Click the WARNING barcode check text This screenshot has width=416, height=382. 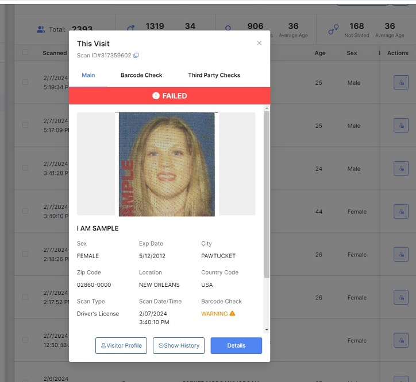point(214,314)
